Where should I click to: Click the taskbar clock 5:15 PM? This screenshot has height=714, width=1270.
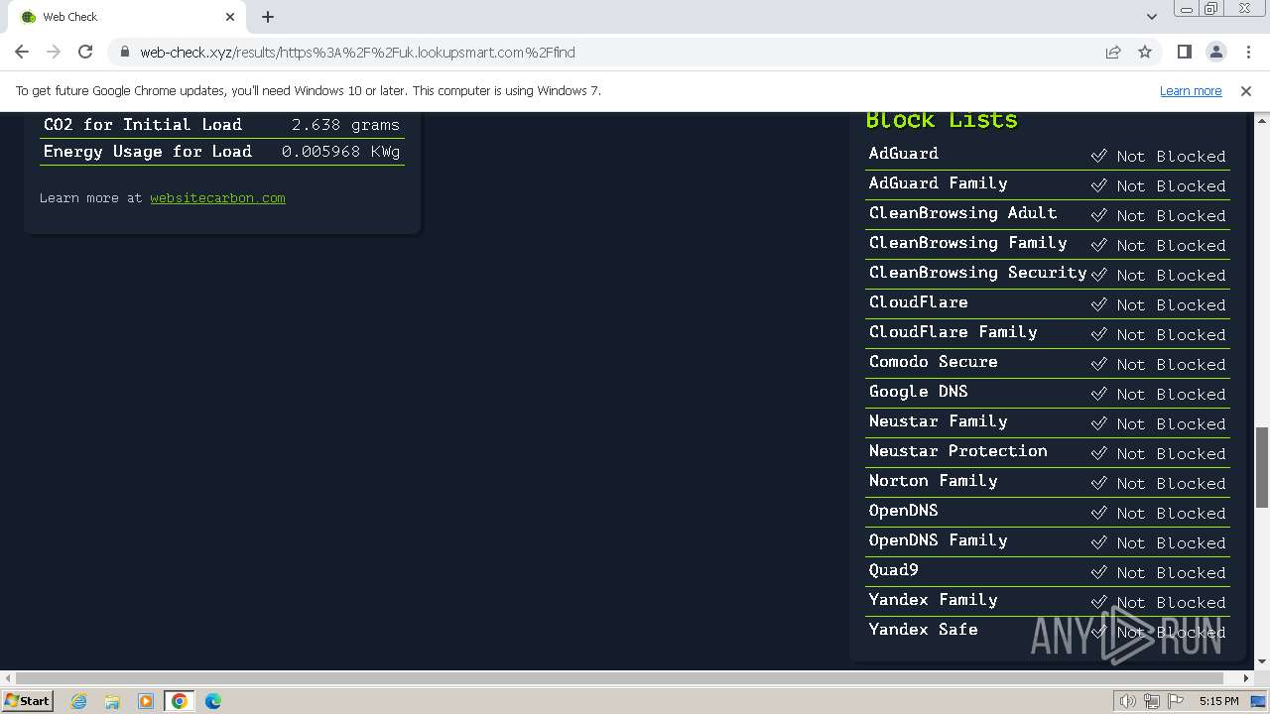pos(1218,701)
